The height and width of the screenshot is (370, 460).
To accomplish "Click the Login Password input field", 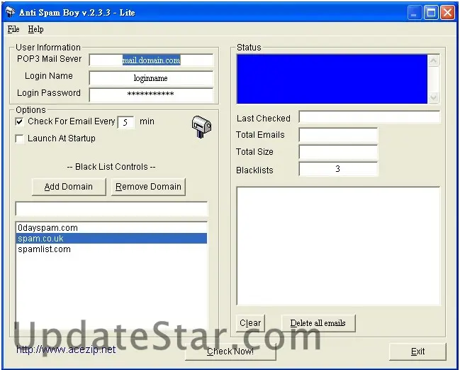I will 152,94.
